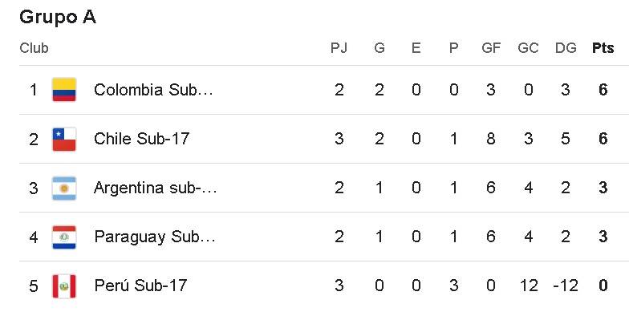Select the Argentina sub team name

pyautogui.click(x=156, y=188)
